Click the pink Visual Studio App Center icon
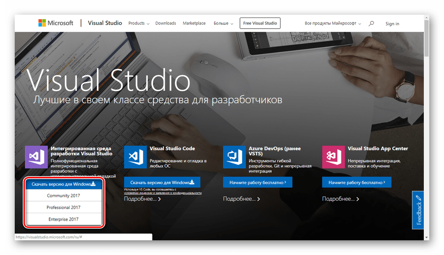 tap(333, 157)
